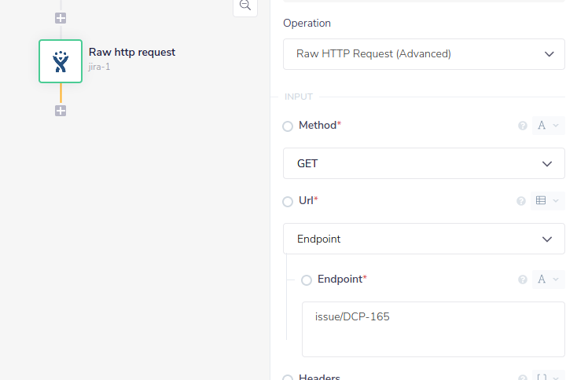Click the Jira node icon
The width and height of the screenshot is (577, 380).
[x=61, y=61]
